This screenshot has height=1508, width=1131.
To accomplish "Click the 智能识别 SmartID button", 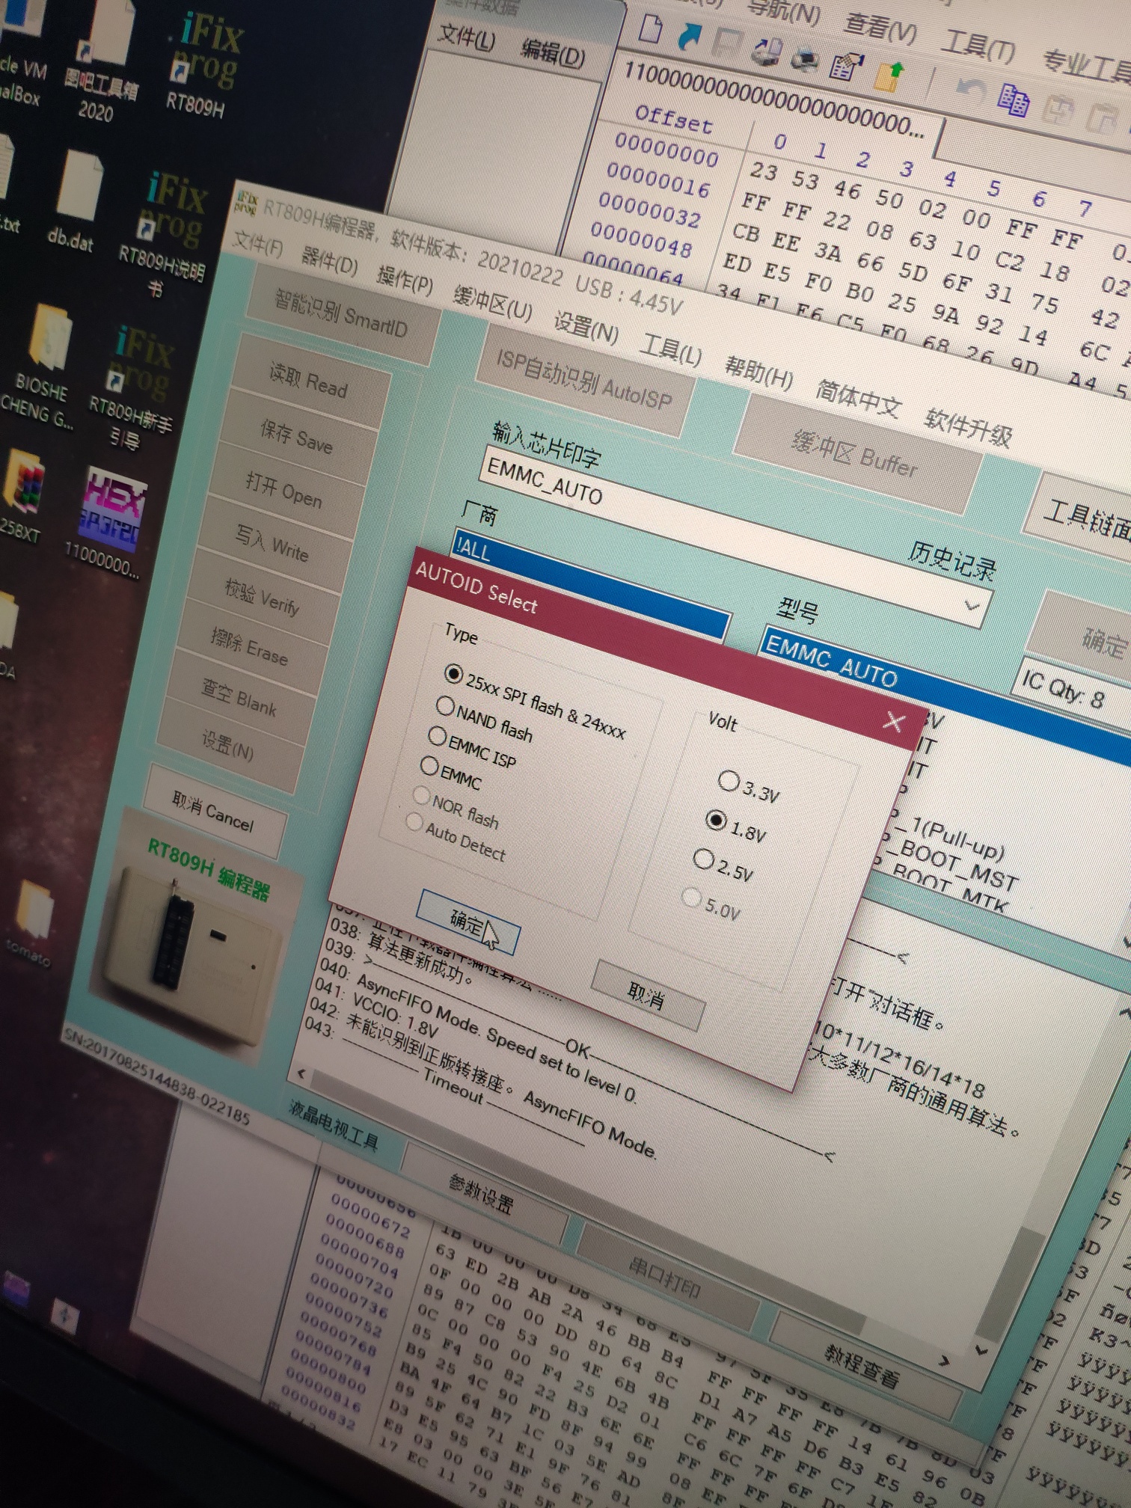I will coord(342,314).
